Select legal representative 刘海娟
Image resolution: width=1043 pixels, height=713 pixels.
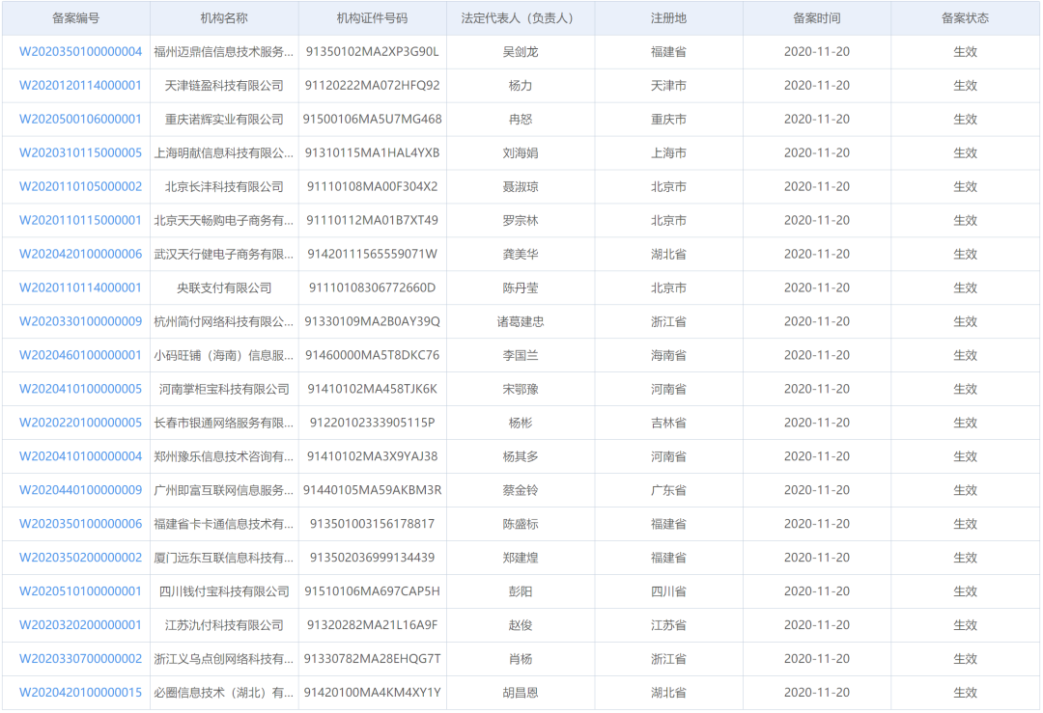point(521,152)
